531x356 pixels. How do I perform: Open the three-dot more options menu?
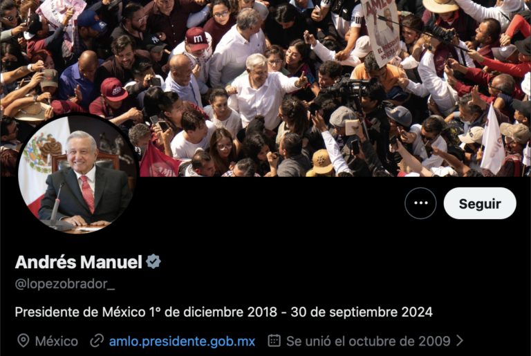coord(420,203)
